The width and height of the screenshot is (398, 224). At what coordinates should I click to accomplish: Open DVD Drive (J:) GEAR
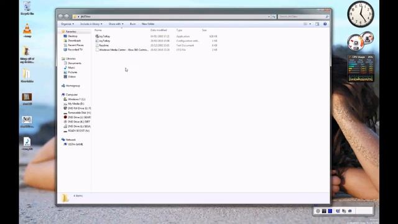click(79, 118)
